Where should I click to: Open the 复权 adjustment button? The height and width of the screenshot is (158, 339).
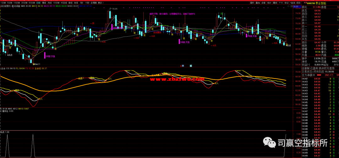coord(252,3)
